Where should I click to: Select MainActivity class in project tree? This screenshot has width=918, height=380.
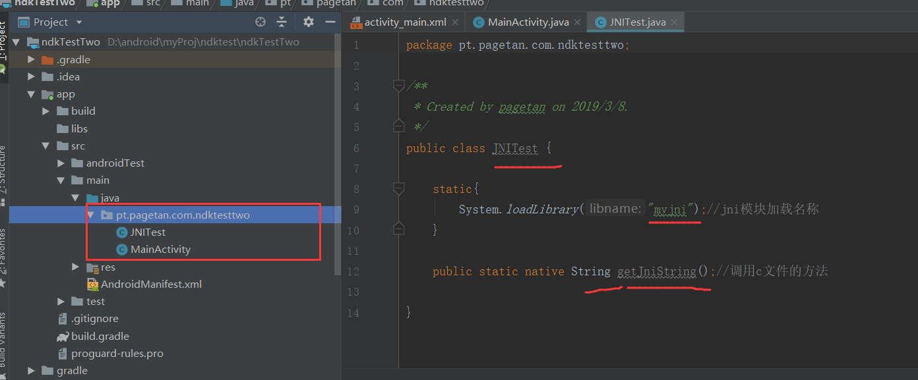[x=160, y=249]
